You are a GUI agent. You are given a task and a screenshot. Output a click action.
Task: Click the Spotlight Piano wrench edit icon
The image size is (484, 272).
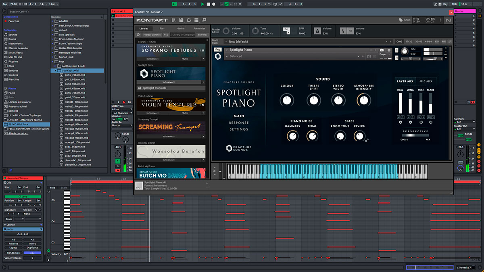[x=218, y=50]
